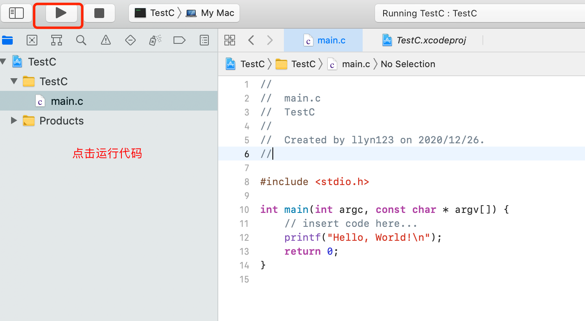Viewport: 585px width, 321px height.
Task: Open the Issue navigator warning icon
Action: click(106, 40)
